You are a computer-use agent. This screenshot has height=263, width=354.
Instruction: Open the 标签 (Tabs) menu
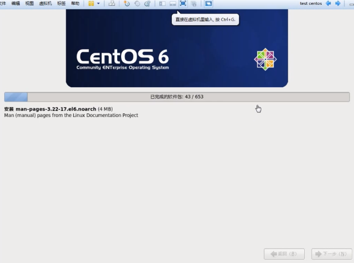click(61, 3)
